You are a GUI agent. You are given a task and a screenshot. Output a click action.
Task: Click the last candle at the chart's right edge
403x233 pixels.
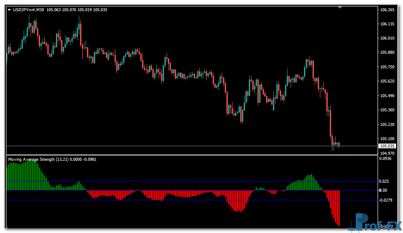339,144
